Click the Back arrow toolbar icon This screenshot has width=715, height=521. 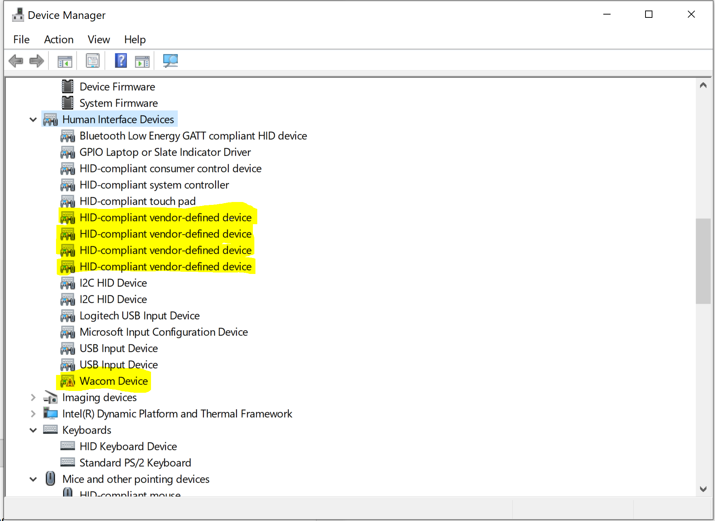click(16, 61)
